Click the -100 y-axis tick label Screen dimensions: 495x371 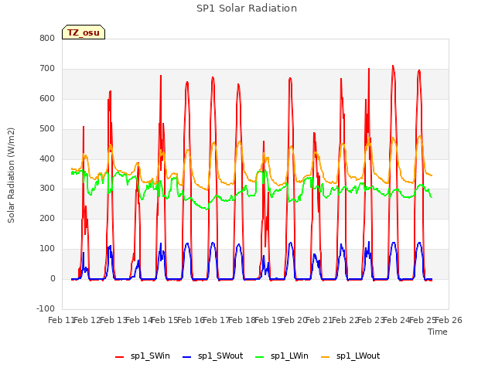click(x=46, y=308)
